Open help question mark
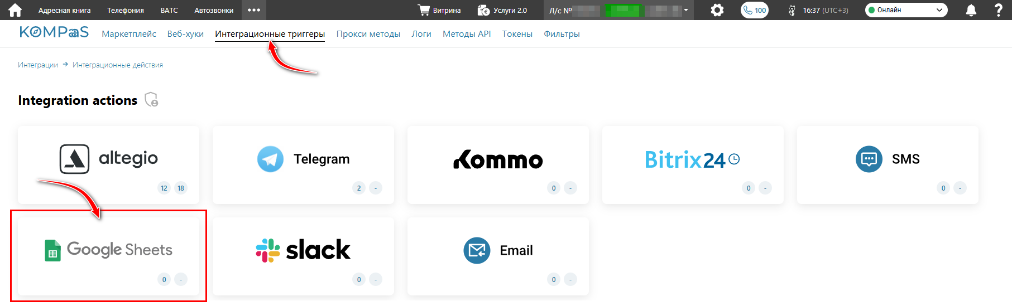 coord(999,10)
